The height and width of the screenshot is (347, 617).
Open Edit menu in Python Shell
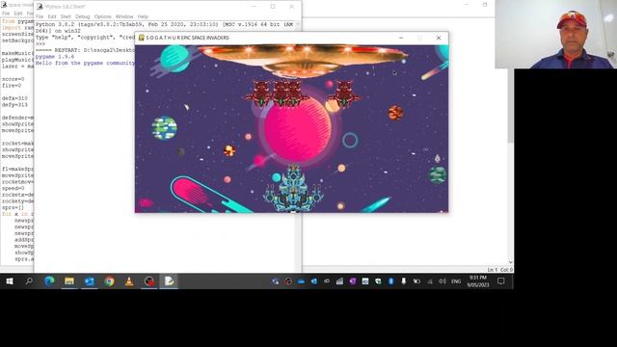tap(52, 16)
